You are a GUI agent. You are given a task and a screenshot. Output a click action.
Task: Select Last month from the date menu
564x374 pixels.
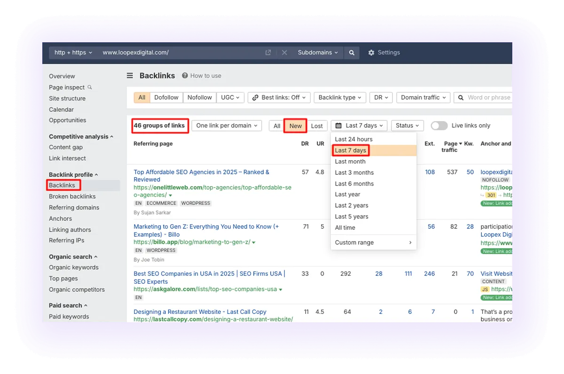(x=350, y=161)
